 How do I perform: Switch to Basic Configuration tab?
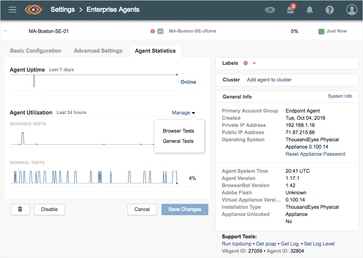(x=36, y=51)
